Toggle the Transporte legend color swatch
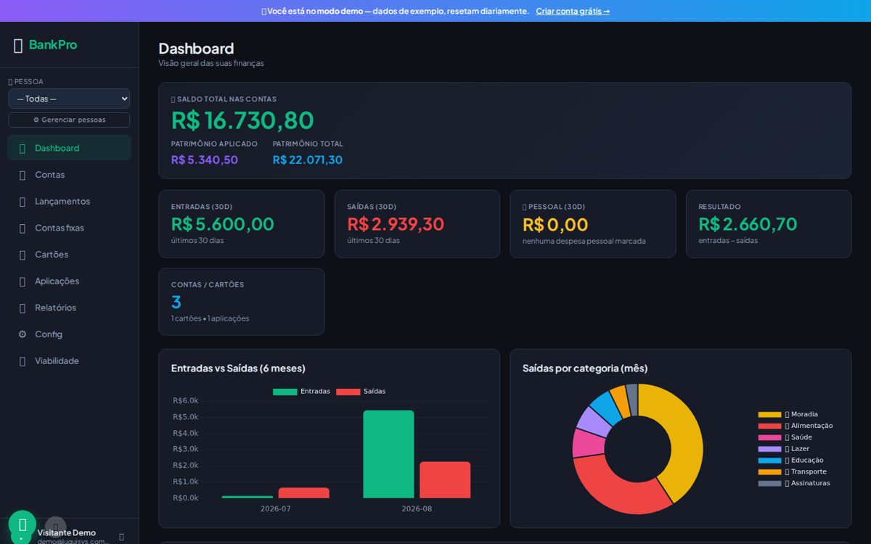871x544 pixels. point(770,472)
